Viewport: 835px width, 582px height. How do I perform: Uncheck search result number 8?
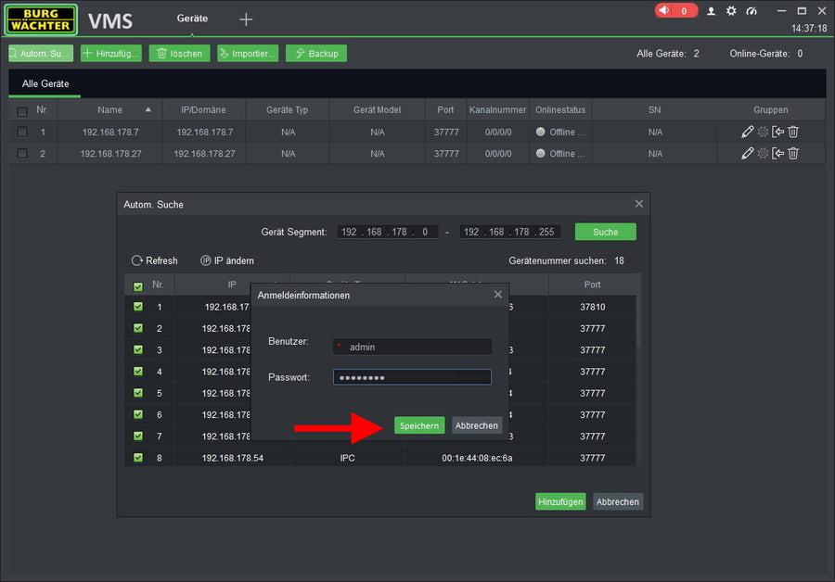138,457
